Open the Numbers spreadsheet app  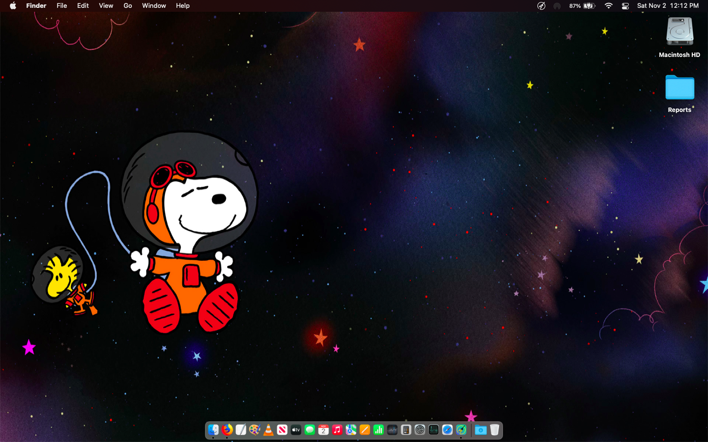click(379, 430)
